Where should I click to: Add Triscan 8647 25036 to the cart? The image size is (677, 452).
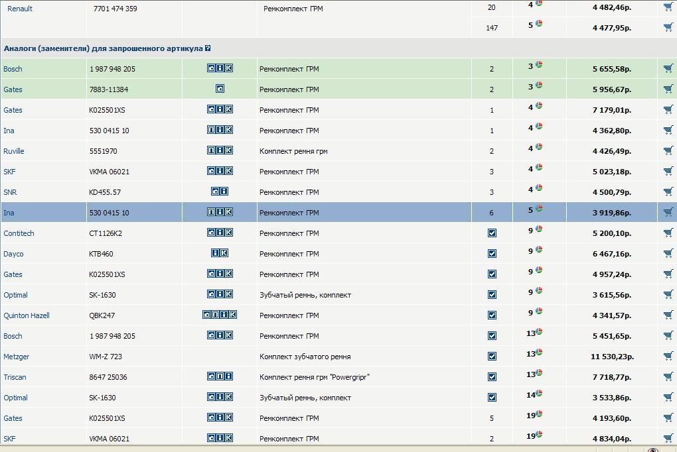point(668,376)
